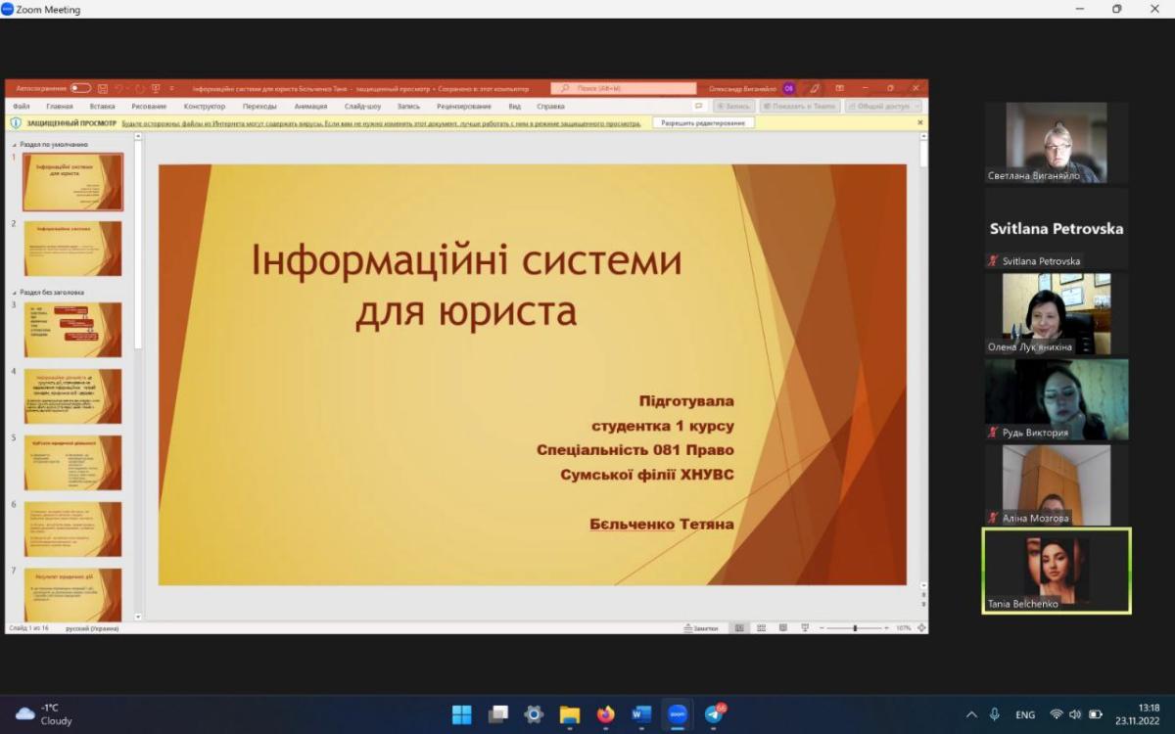Show hidden icons in the system tray
This screenshot has width=1175, height=734.
click(971, 714)
